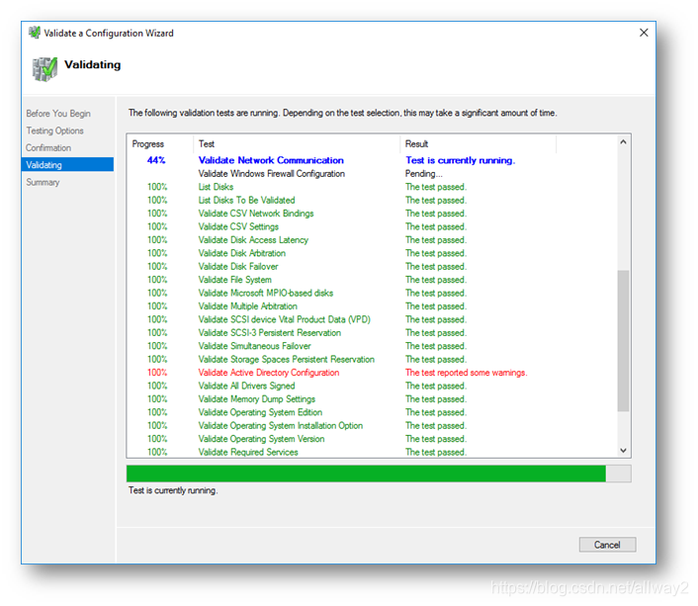Image resolution: width=698 pixels, height=606 pixels.
Task: Select Validate Disk Access Latency row
Action: pyautogui.click(x=372, y=240)
